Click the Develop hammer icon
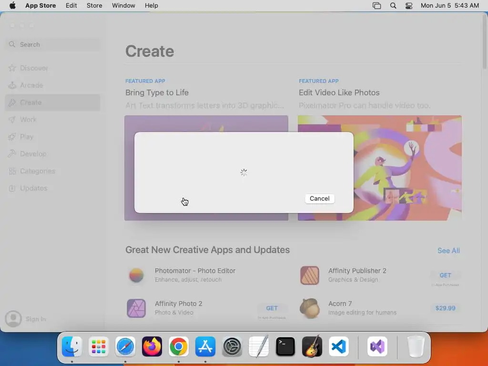 (12, 153)
